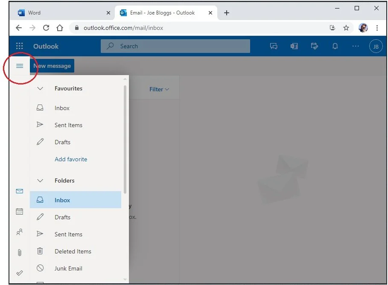Viewport: 388px width, 285px height.
Task: Open the Filter dropdown
Action: [x=159, y=89]
